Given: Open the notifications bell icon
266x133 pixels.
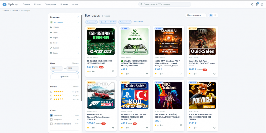Looking at the screenshot, I should (x=252, y=4).
